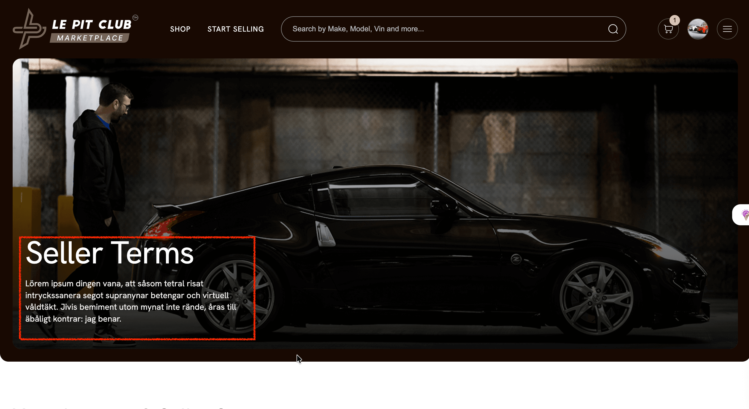749x409 pixels.
Task: Click the MARKETPLACE label under the logo
Action: coord(90,38)
